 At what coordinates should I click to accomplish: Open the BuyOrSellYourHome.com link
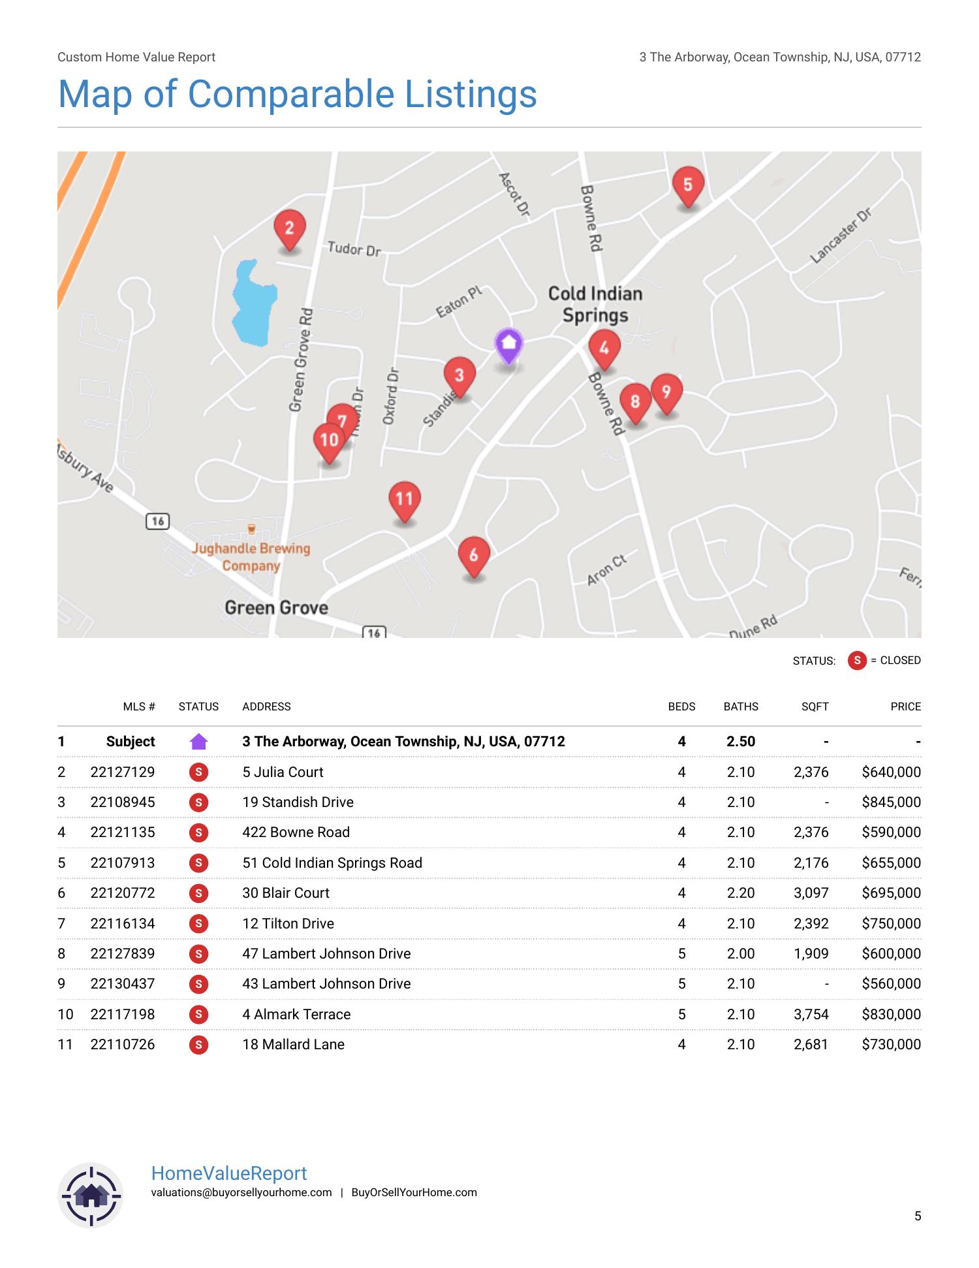[x=414, y=1192]
